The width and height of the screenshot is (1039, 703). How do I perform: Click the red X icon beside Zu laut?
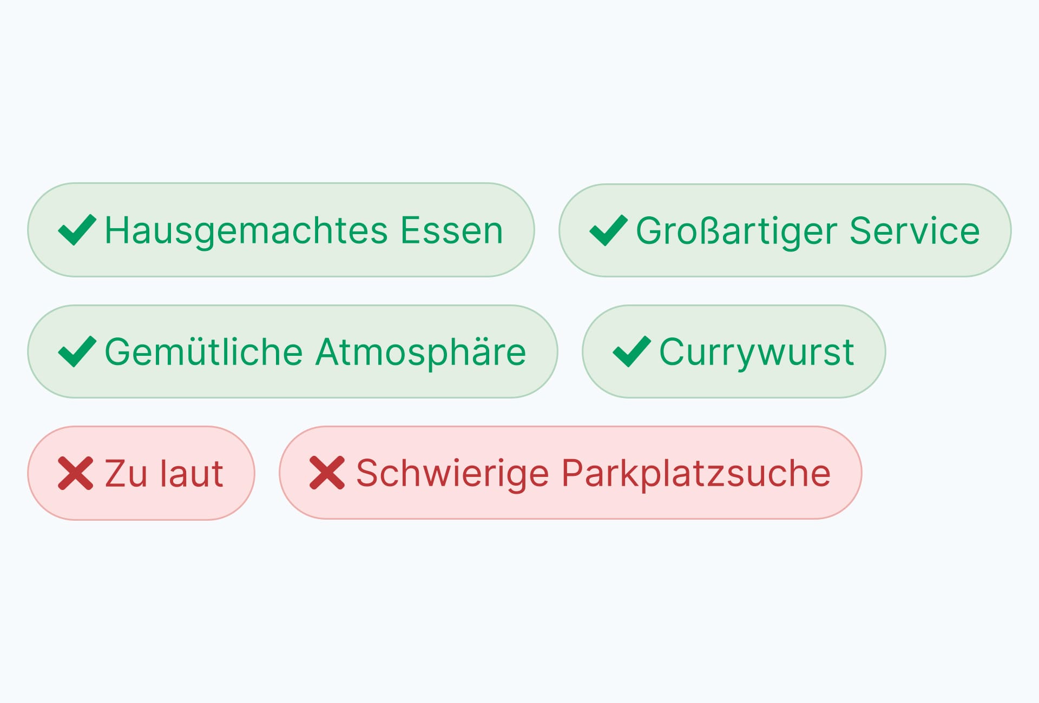point(76,473)
